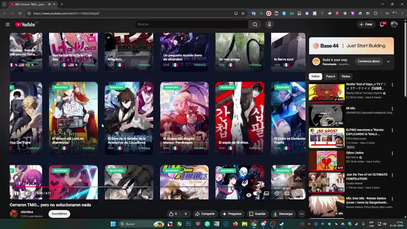The image size is (407, 229).
Task: Toggle subtitles in the video player
Action: point(267,193)
